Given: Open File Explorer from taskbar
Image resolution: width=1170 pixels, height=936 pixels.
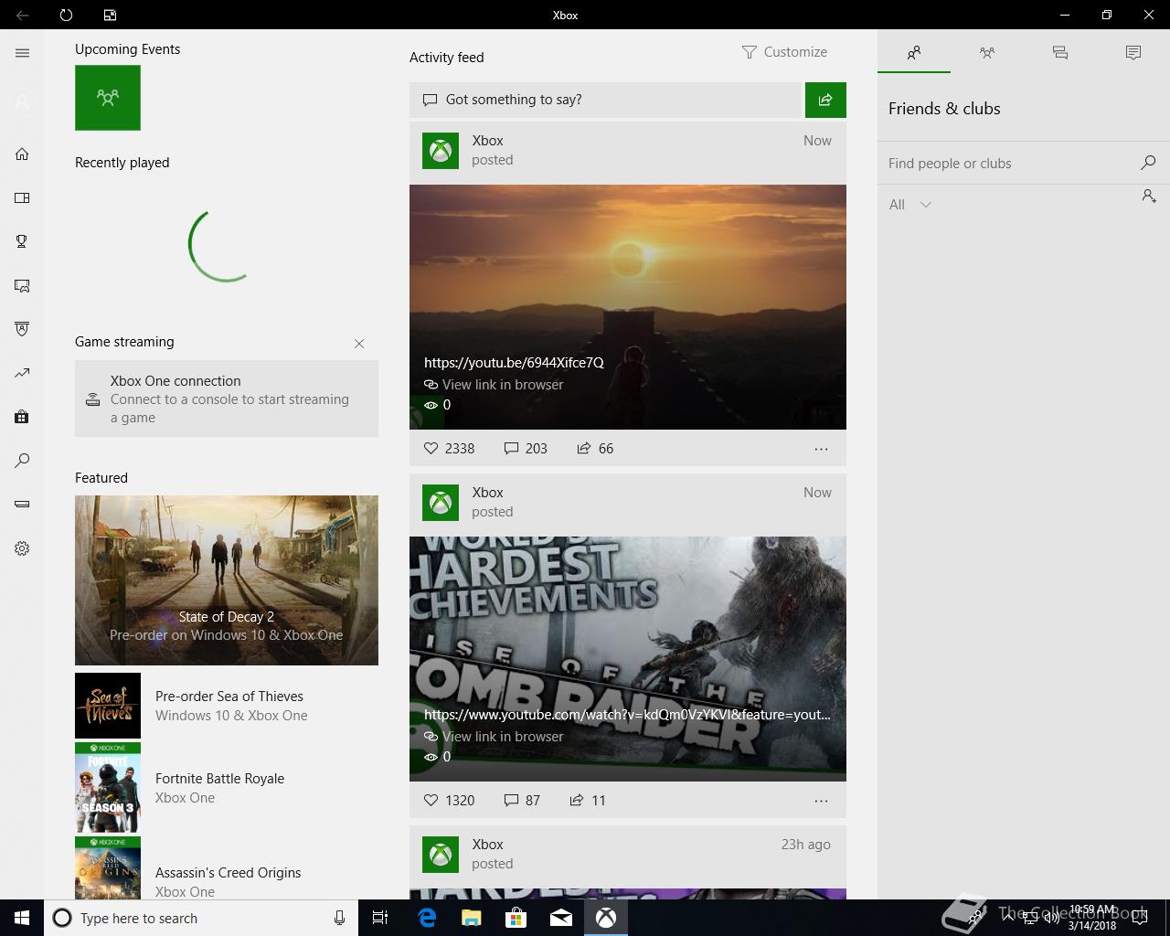Looking at the screenshot, I should pos(472,918).
